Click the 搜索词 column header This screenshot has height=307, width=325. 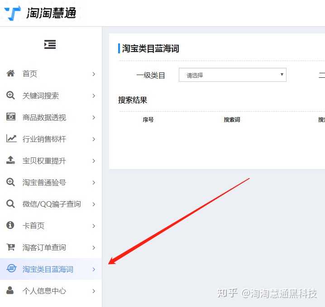click(232, 120)
